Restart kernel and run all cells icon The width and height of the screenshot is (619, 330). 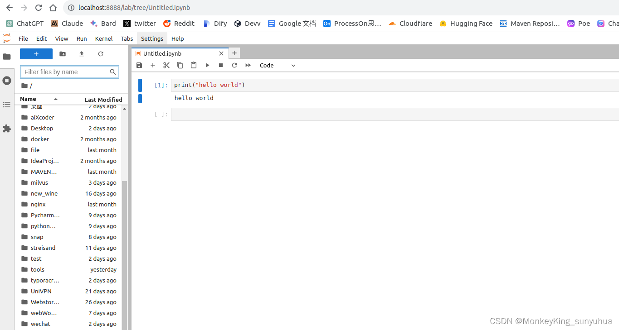[248, 65]
